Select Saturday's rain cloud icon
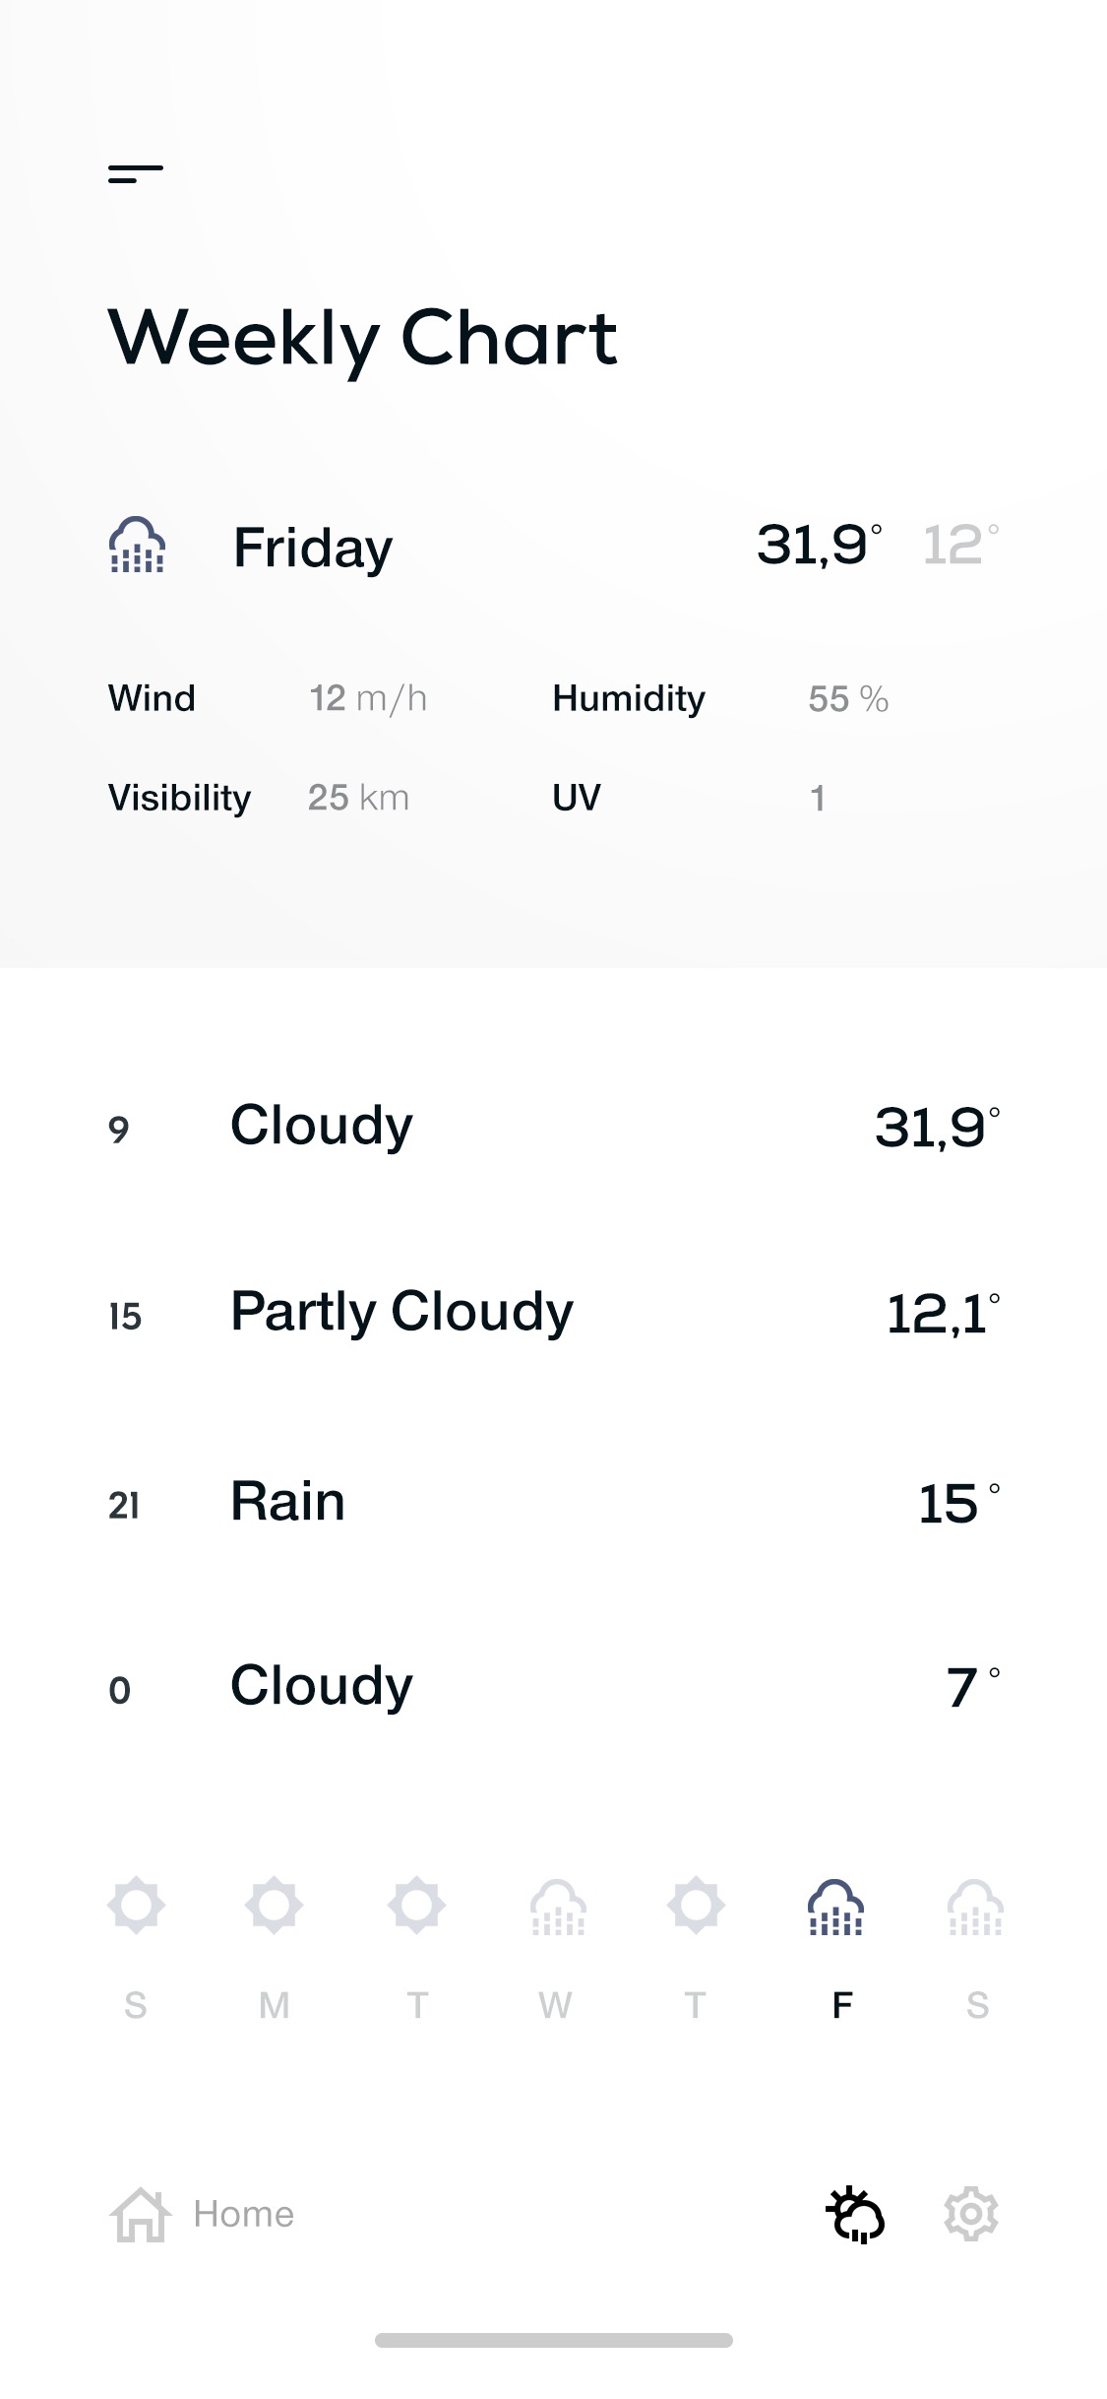 point(975,1908)
